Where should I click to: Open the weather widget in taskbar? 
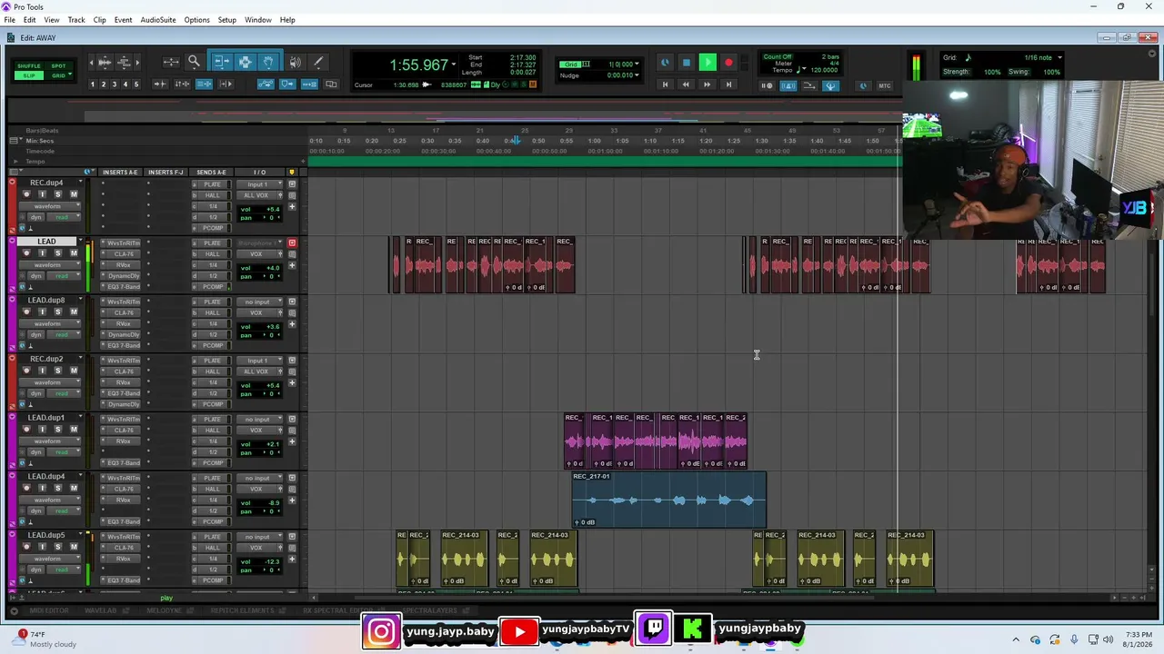(x=44, y=639)
